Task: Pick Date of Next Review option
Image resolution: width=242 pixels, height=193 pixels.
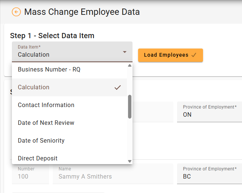Action: coord(46,123)
